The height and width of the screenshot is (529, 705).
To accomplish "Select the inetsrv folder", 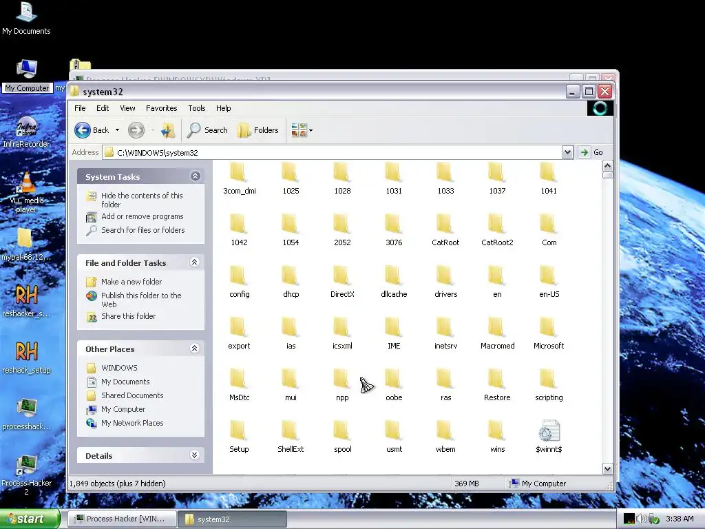I will 445,334.
